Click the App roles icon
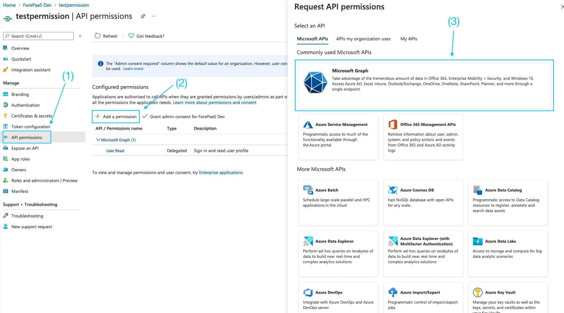The image size is (564, 313). point(5,159)
